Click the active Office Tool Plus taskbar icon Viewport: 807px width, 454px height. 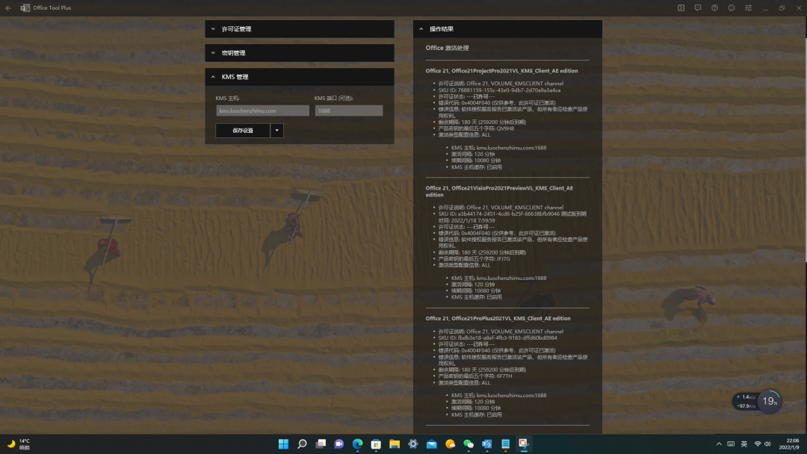click(x=524, y=444)
